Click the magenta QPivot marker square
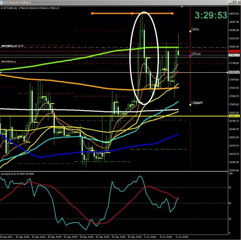Screen dimensions: 241x240 tap(190, 56)
